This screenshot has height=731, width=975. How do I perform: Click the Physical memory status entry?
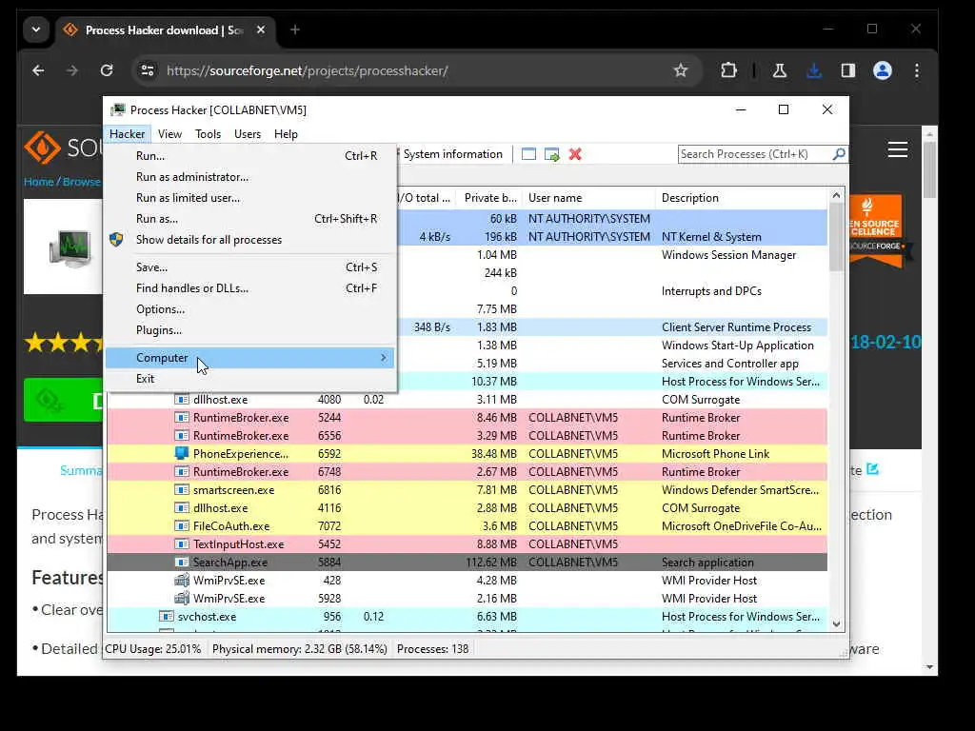click(x=300, y=648)
